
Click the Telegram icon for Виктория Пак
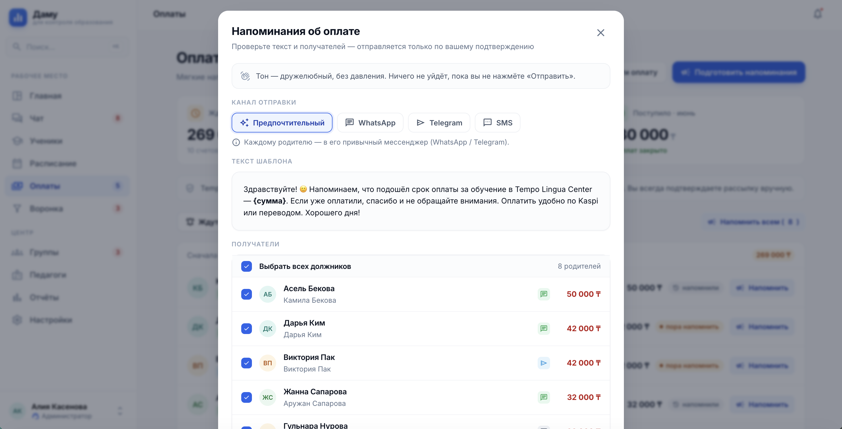click(544, 363)
